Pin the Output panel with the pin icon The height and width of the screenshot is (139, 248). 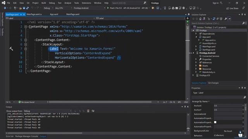pos(185,107)
